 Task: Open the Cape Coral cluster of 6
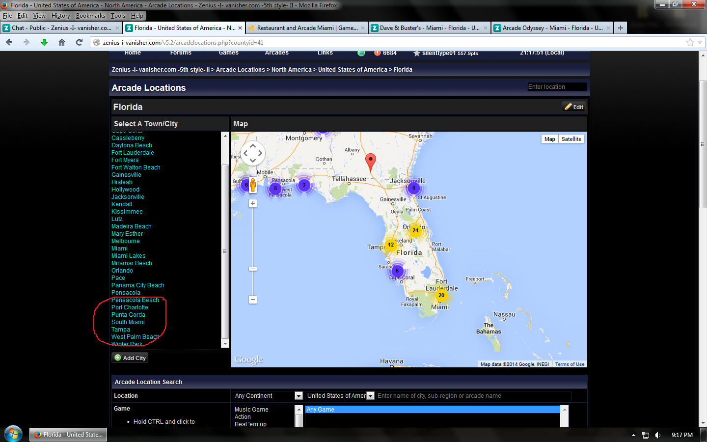coord(397,271)
